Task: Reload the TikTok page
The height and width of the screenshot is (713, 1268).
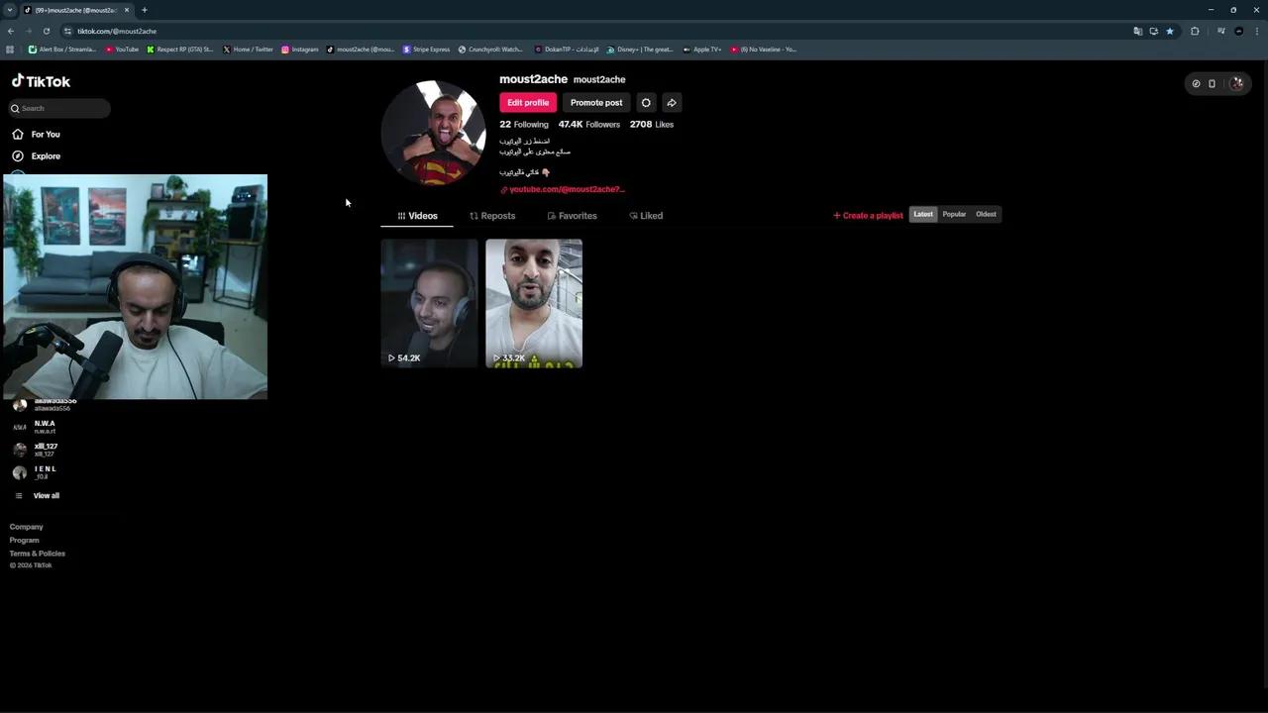Action: pos(46,31)
